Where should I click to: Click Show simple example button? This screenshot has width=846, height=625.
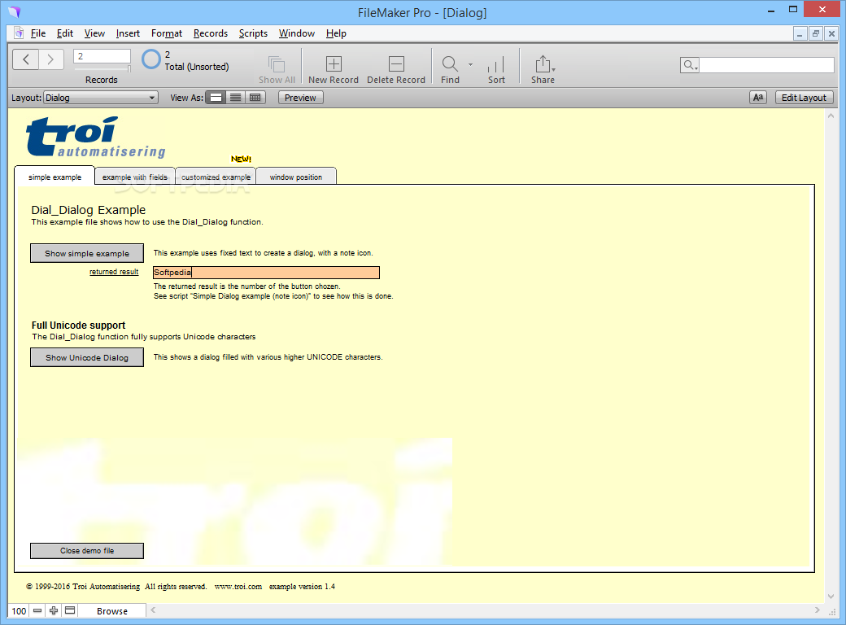click(x=87, y=253)
